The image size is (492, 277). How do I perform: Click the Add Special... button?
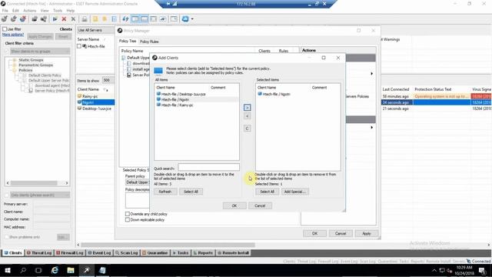click(x=294, y=192)
